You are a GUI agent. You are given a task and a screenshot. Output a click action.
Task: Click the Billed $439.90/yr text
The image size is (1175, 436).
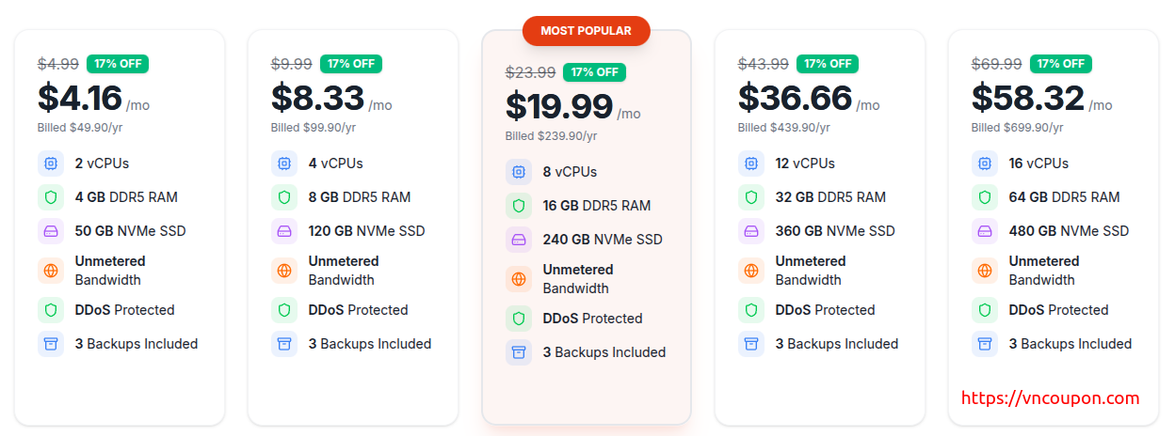[783, 128]
